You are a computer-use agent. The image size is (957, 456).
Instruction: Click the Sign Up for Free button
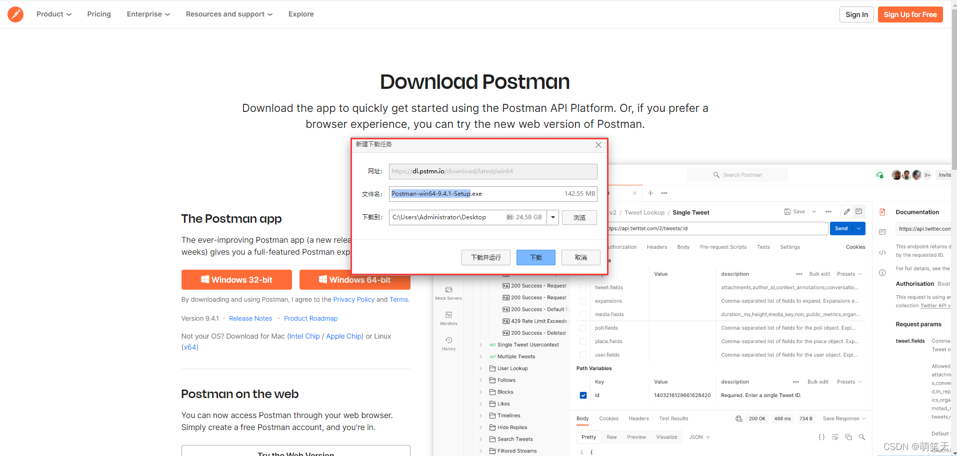910,14
